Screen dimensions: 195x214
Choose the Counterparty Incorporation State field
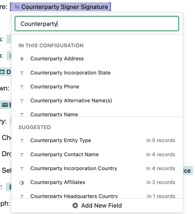coord(97,73)
